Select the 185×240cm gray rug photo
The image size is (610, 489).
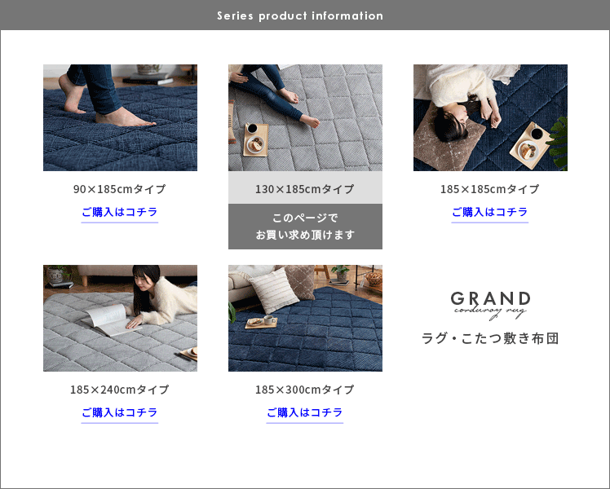click(120, 318)
